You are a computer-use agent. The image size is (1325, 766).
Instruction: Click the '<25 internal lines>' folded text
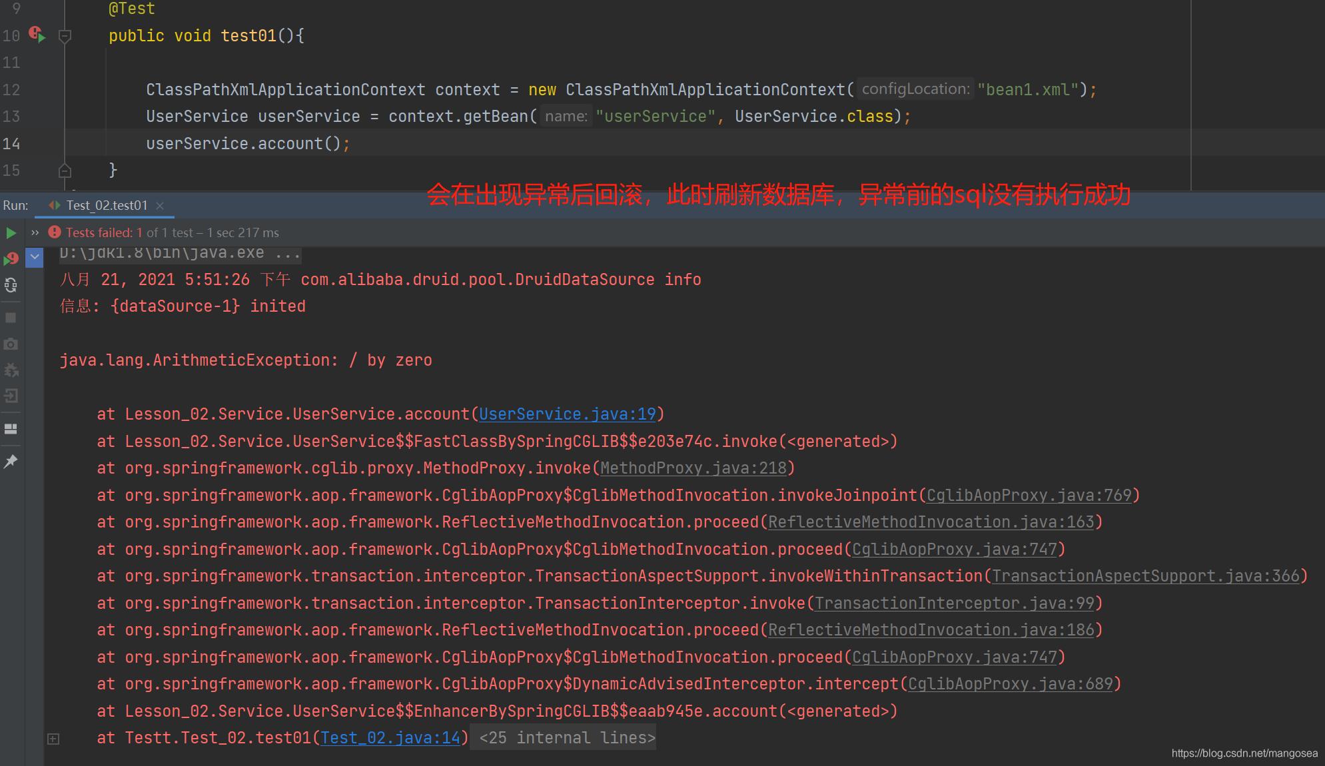point(567,738)
